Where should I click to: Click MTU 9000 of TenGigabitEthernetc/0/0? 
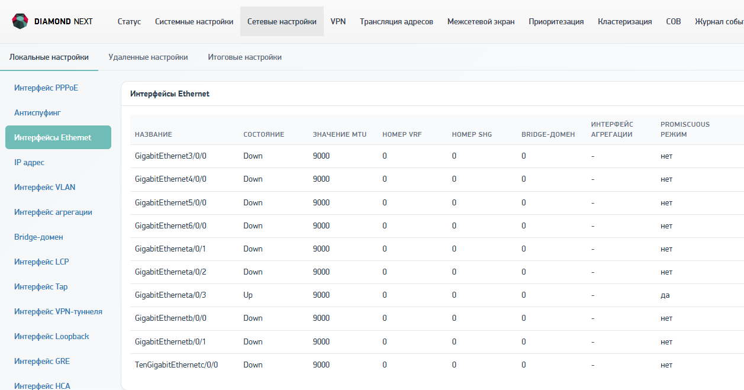(x=321, y=365)
